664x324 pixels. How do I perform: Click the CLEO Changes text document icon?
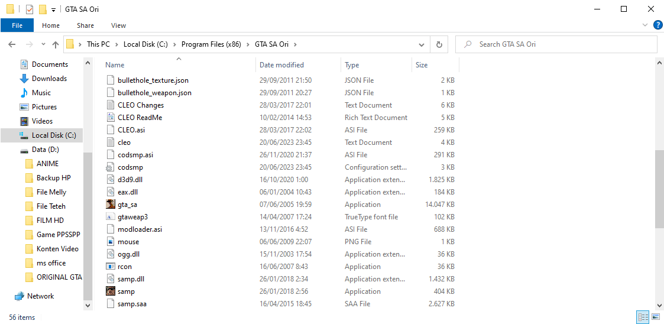[x=110, y=105]
